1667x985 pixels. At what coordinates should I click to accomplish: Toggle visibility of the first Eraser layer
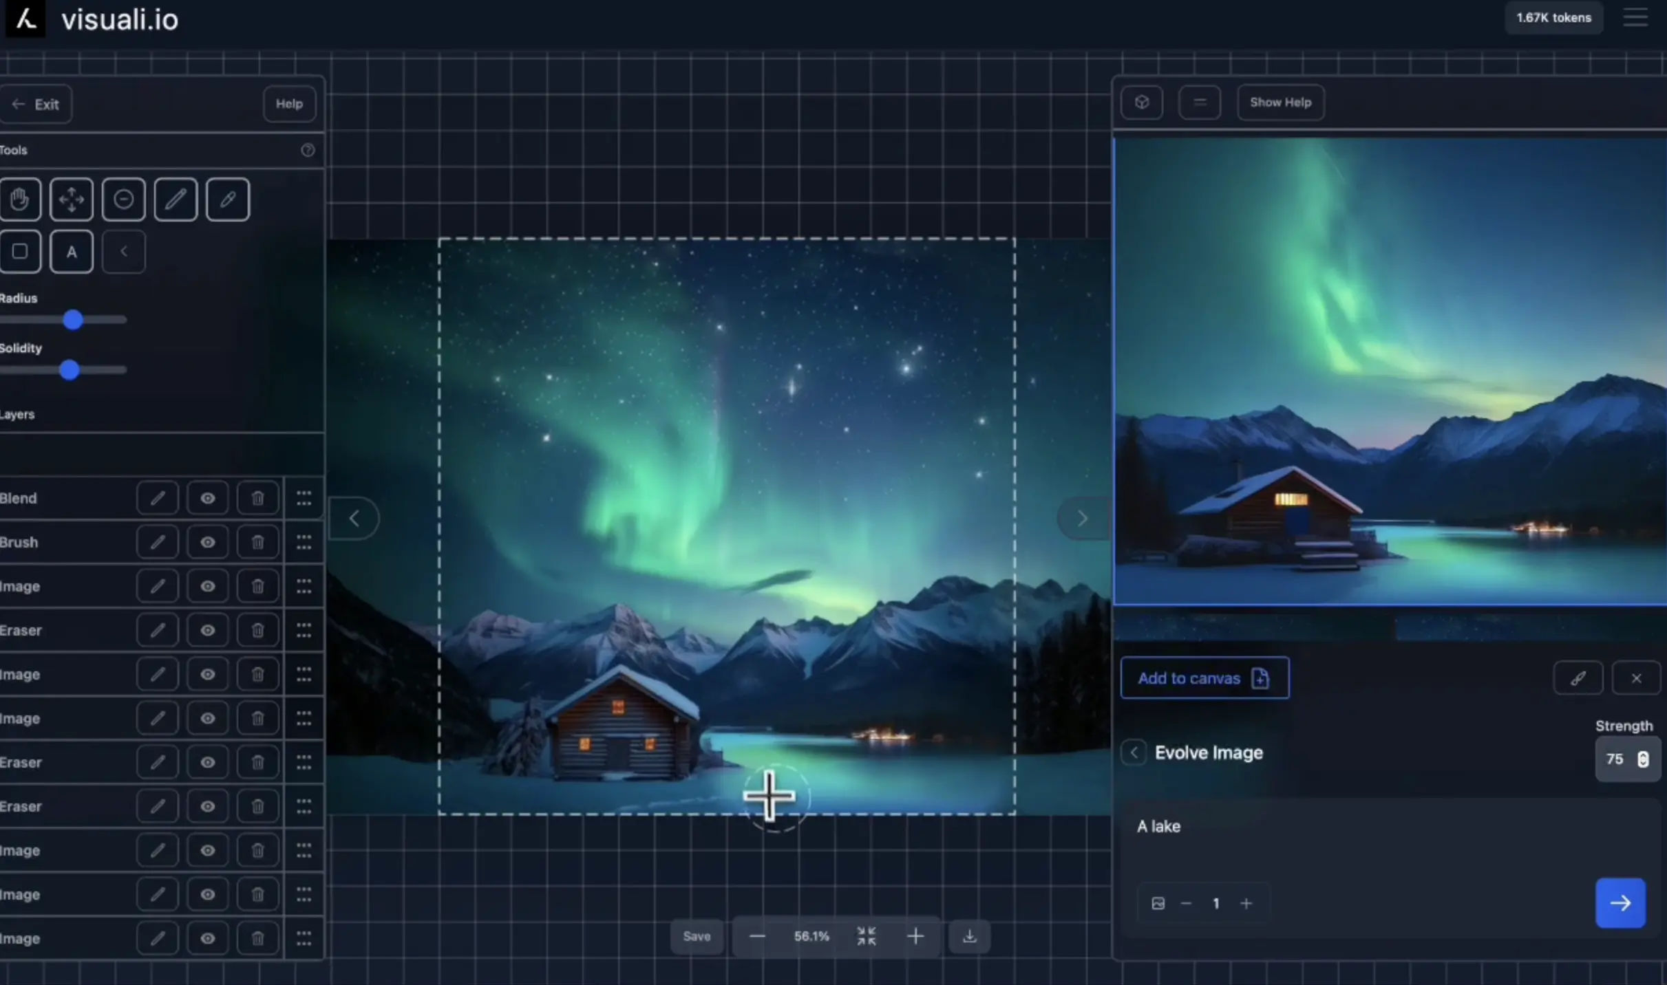point(207,630)
